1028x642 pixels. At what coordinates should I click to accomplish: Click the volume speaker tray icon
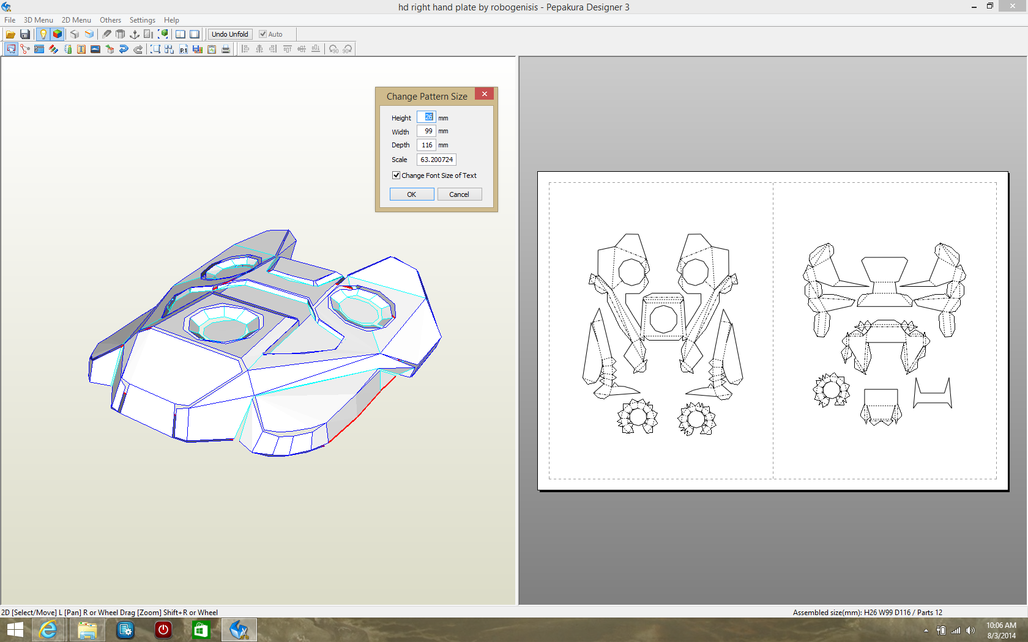pos(970,630)
